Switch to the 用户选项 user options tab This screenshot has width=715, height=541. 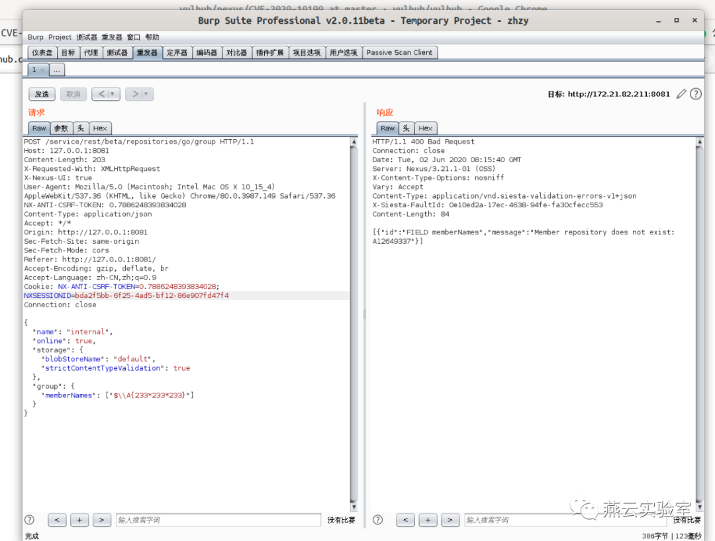(344, 52)
